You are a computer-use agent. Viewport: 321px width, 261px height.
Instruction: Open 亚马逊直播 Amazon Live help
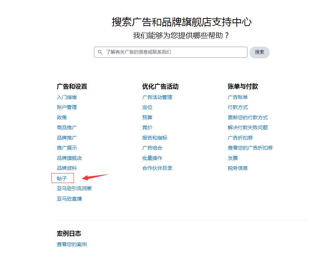tap(69, 198)
